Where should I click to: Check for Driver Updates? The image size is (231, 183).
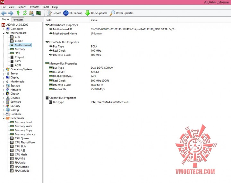[x=122, y=13]
